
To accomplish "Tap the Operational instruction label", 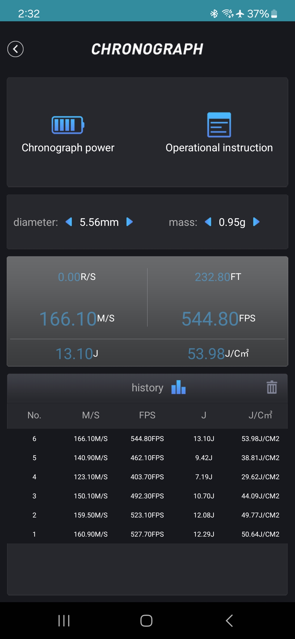I will pyautogui.click(x=219, y=148).
